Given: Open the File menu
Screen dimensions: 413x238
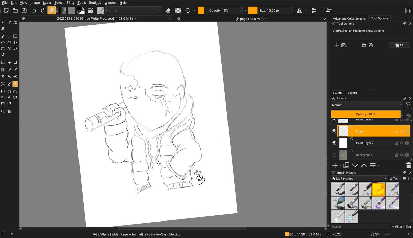Looking at the screenshot, I should point(5,3).
